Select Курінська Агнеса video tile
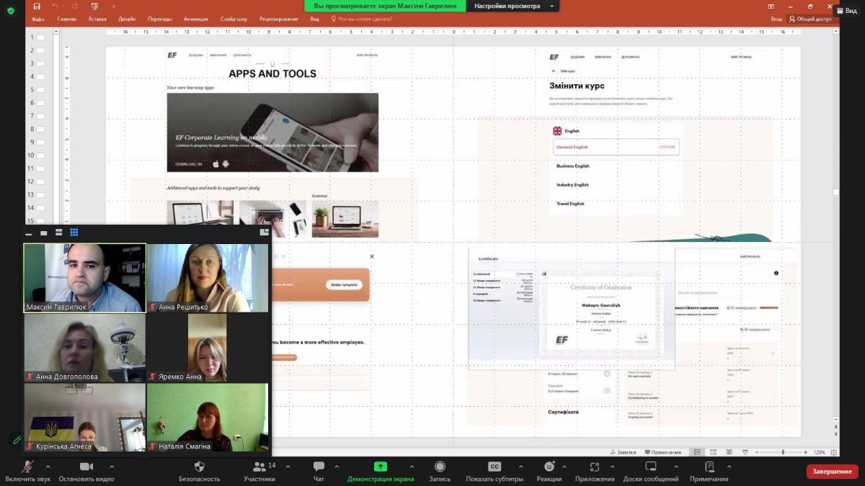The image size is (865, 486). [x=84, y=418]
